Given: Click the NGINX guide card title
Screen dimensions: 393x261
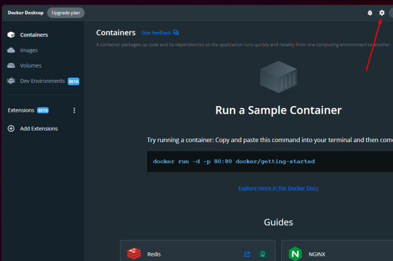Looking at the screenshot, I should (317, 254).
